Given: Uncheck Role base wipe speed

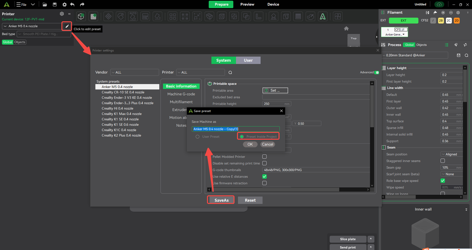Looking at the screenshot, I should click(443, 181).
